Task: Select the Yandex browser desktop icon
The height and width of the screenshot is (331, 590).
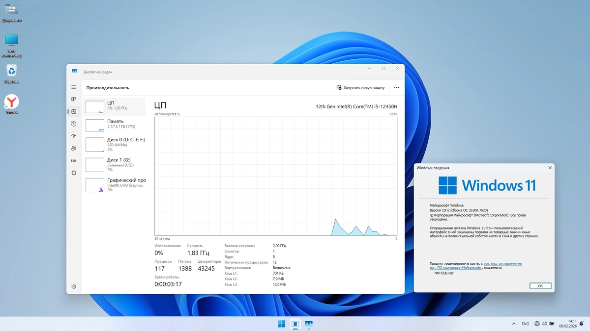Action: (x=11, y=104)
